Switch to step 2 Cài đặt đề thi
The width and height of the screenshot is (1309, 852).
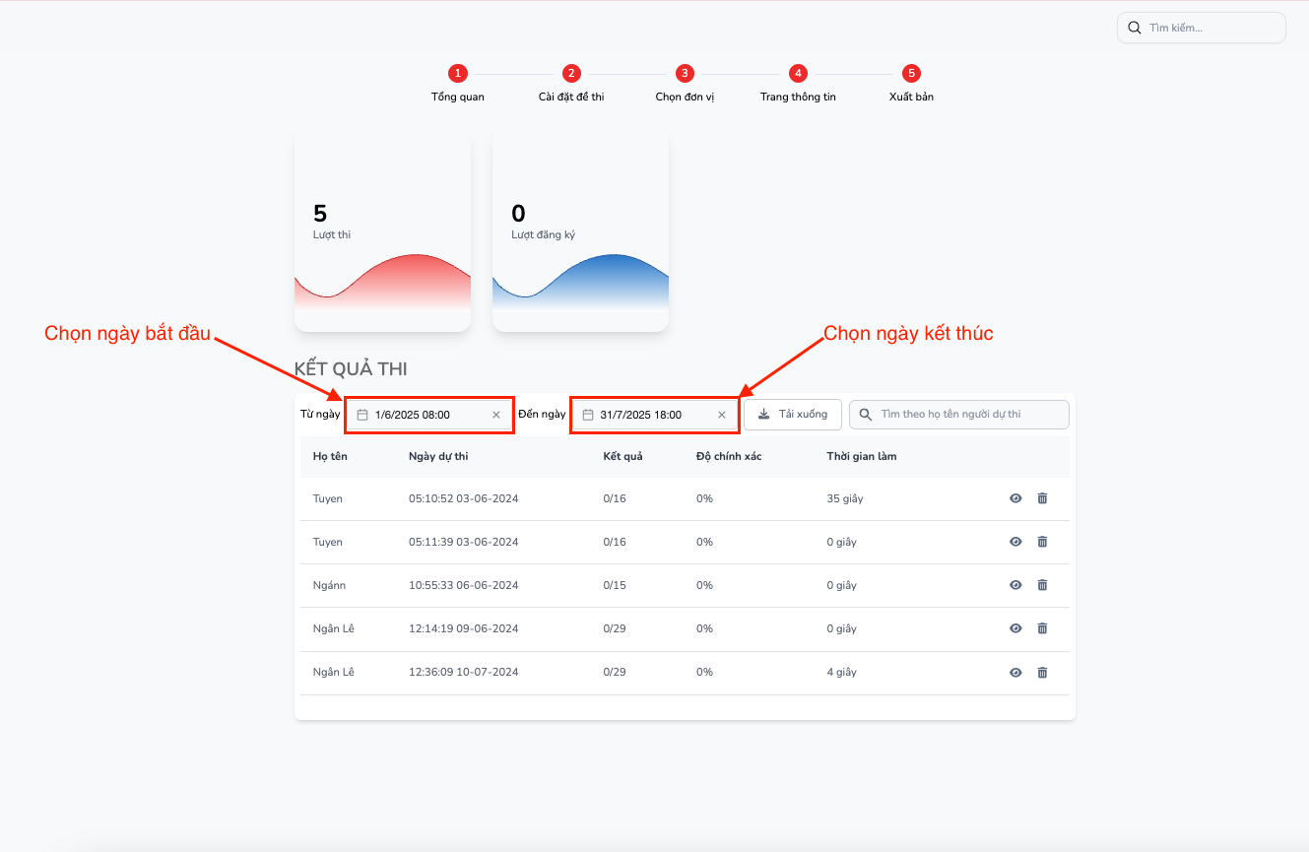pos(571,74)
